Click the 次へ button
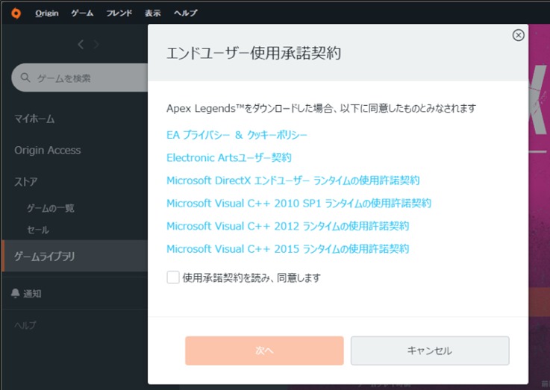The image size is (550, 390). [x=264, y=350]
